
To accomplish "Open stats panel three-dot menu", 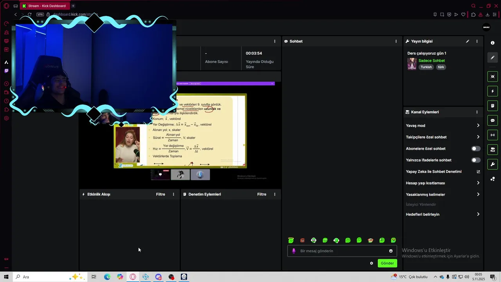I will point(274,41).
